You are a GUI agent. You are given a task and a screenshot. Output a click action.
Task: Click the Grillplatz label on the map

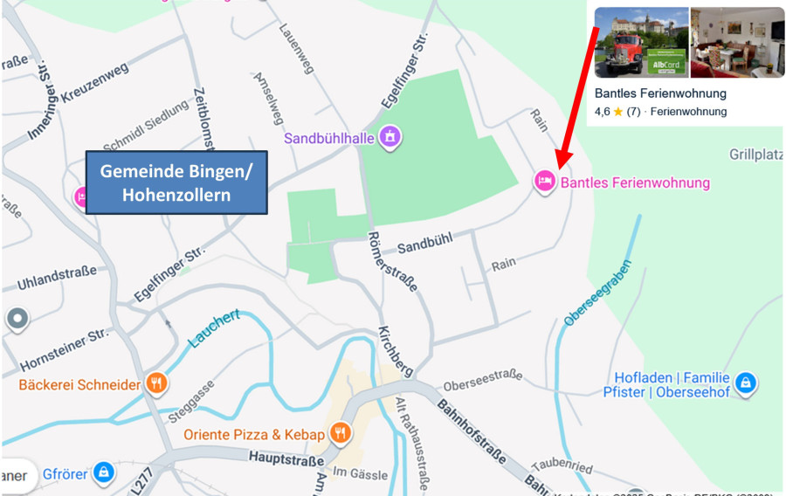tap(756, 155)
